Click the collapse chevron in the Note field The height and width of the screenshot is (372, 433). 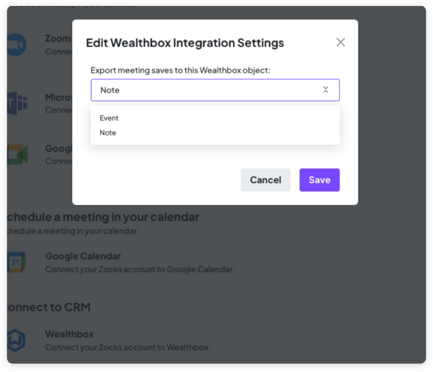[326, 90]
